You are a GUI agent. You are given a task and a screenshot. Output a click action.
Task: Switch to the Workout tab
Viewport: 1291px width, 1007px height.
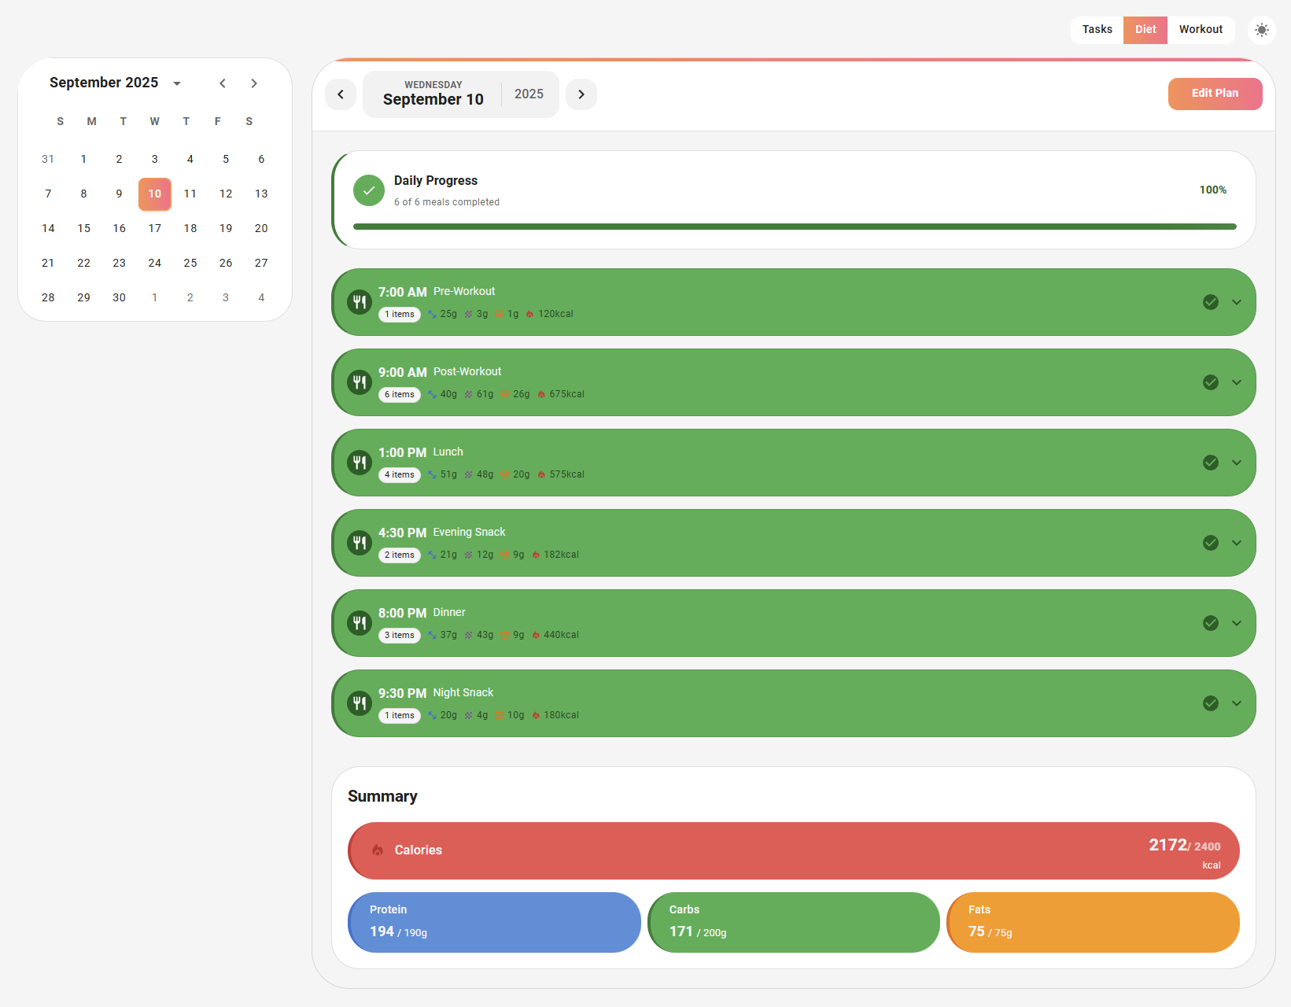[1201, 30]
